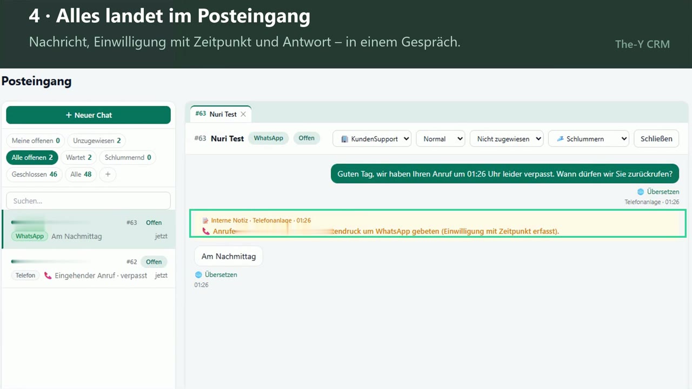Focus the Suchen search field
Viewport: 692px width, 389px height.
point(88,200)
